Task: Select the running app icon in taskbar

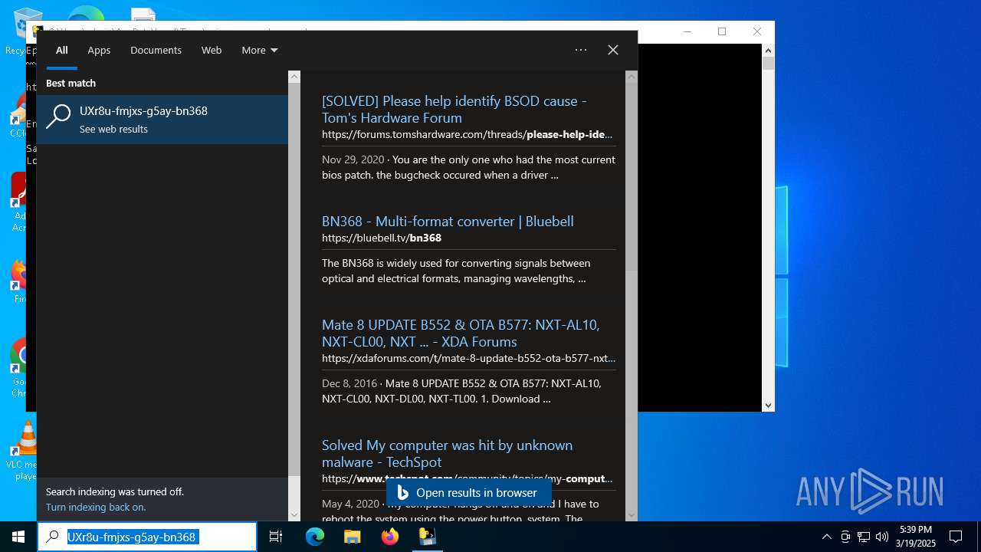Action: pyautogui.click(x=427, y=537)
